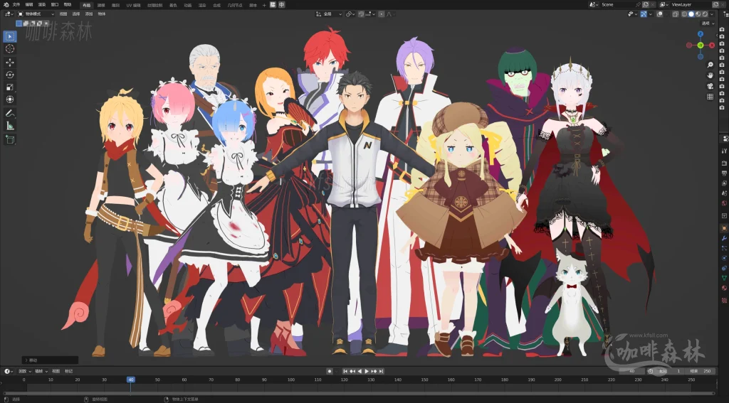Select the combined Transform tool
Image resolution: width=729 pixels, height=403 pixels.
[x=10, y=100]
